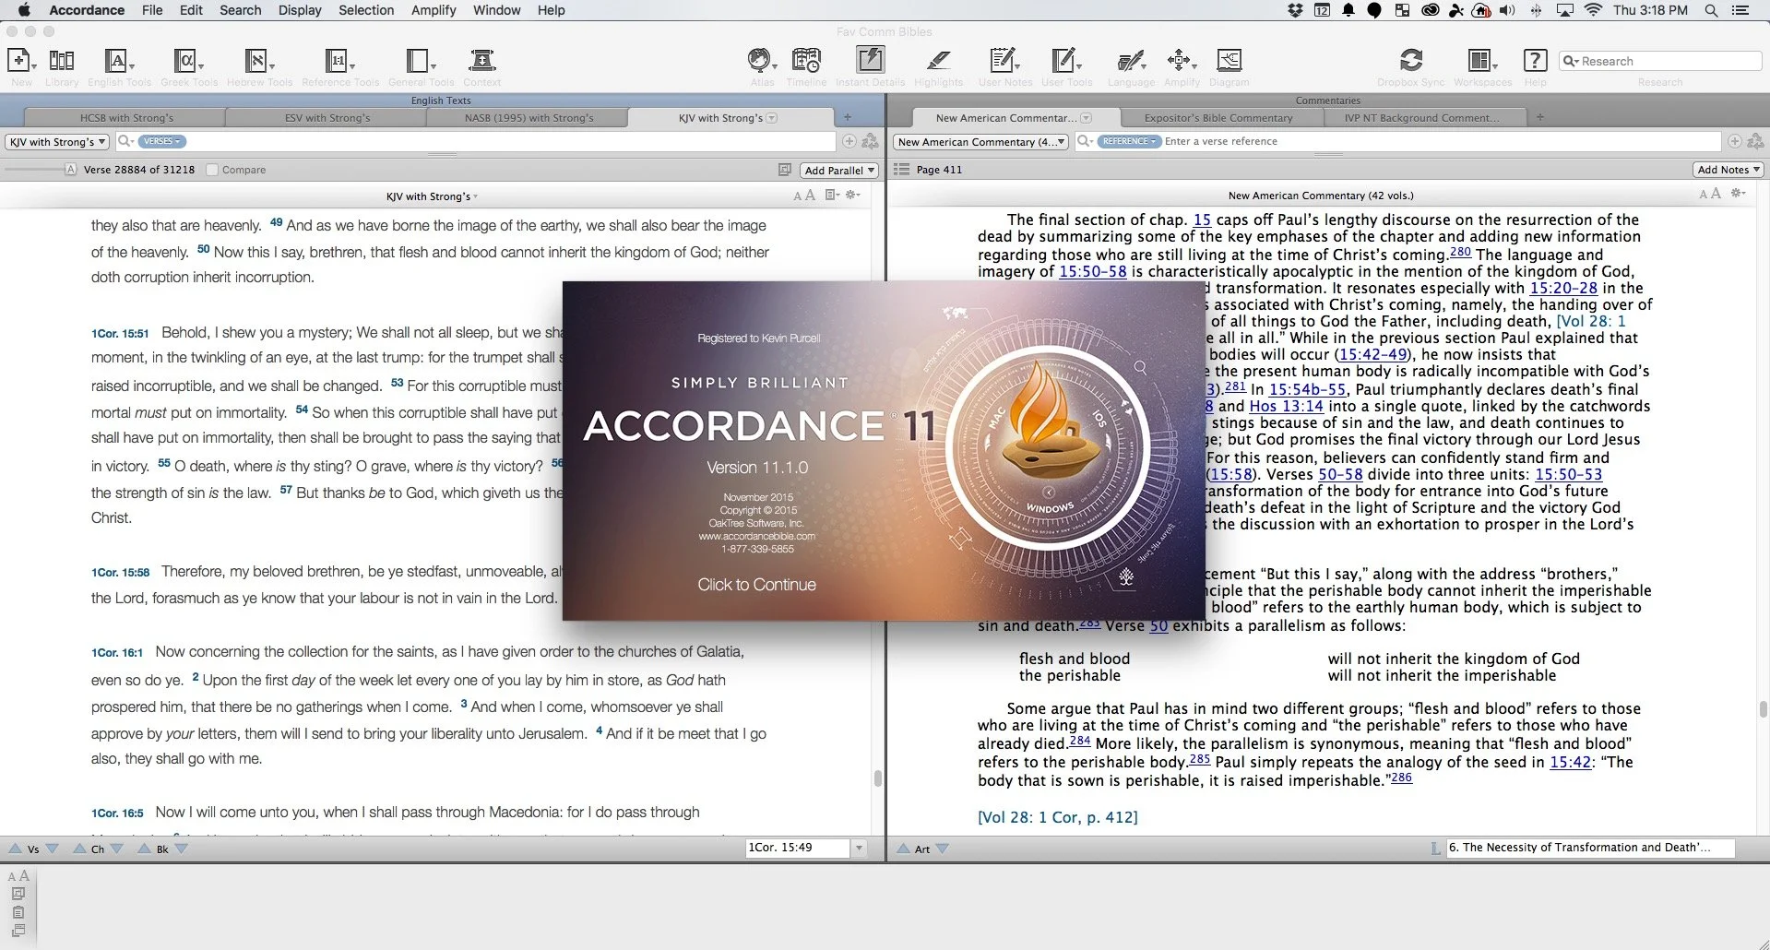
Task: Follow the Hos 13:14 link in the commentary
Action: [x=1286, y=406]
